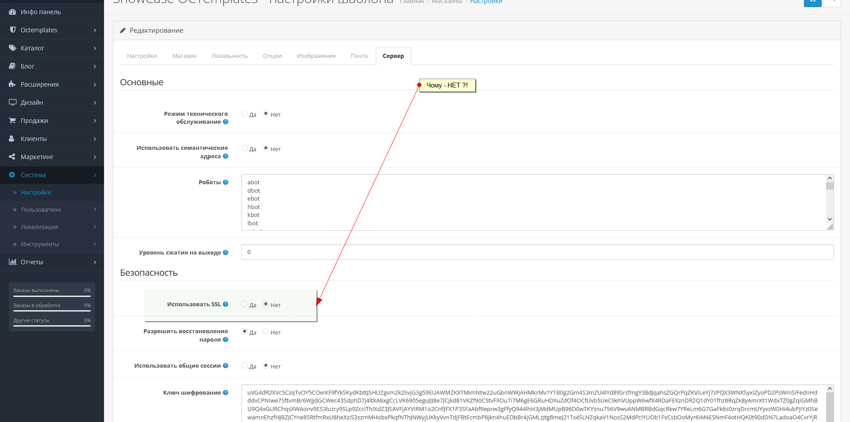Select Да for восстановления пароля
850x422 pixels.
click(x=244, y=331)
